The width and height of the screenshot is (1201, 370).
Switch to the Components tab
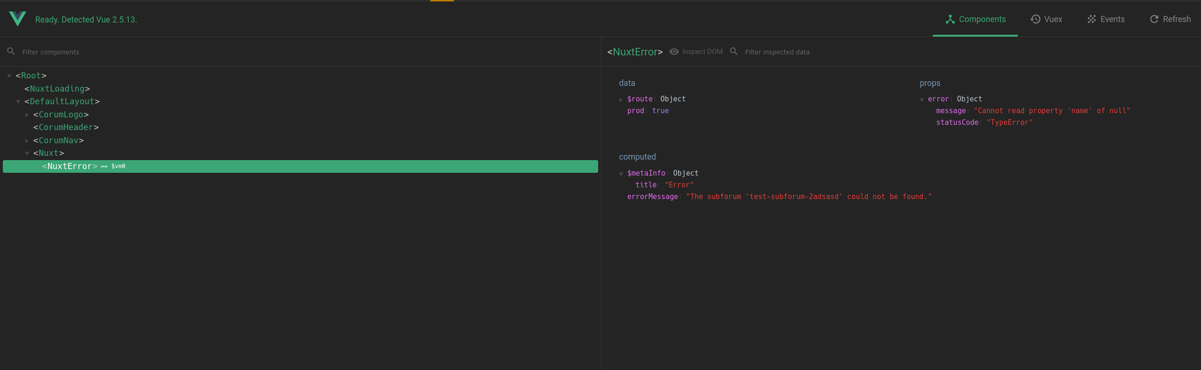tap(975, 19)
